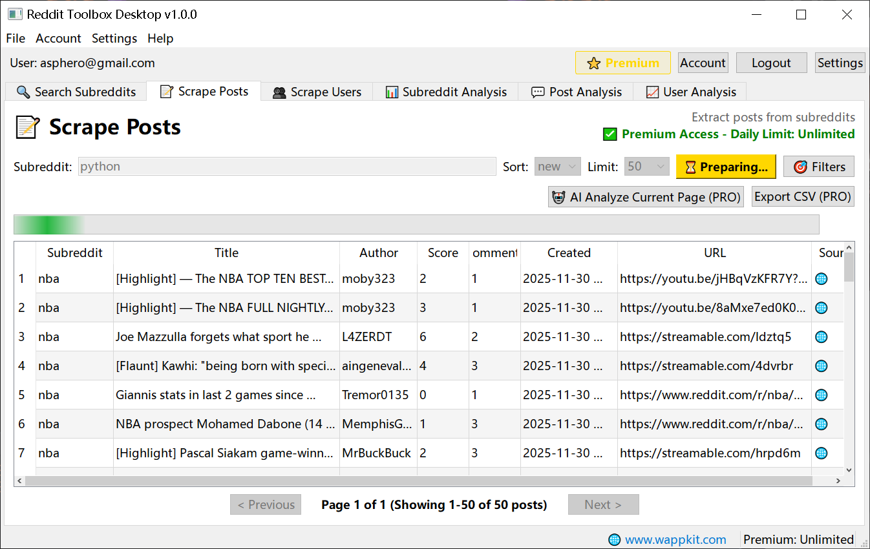870x549 pixels.
Task: Open the Sort dropdown showing new
Action: click(558, 167)
